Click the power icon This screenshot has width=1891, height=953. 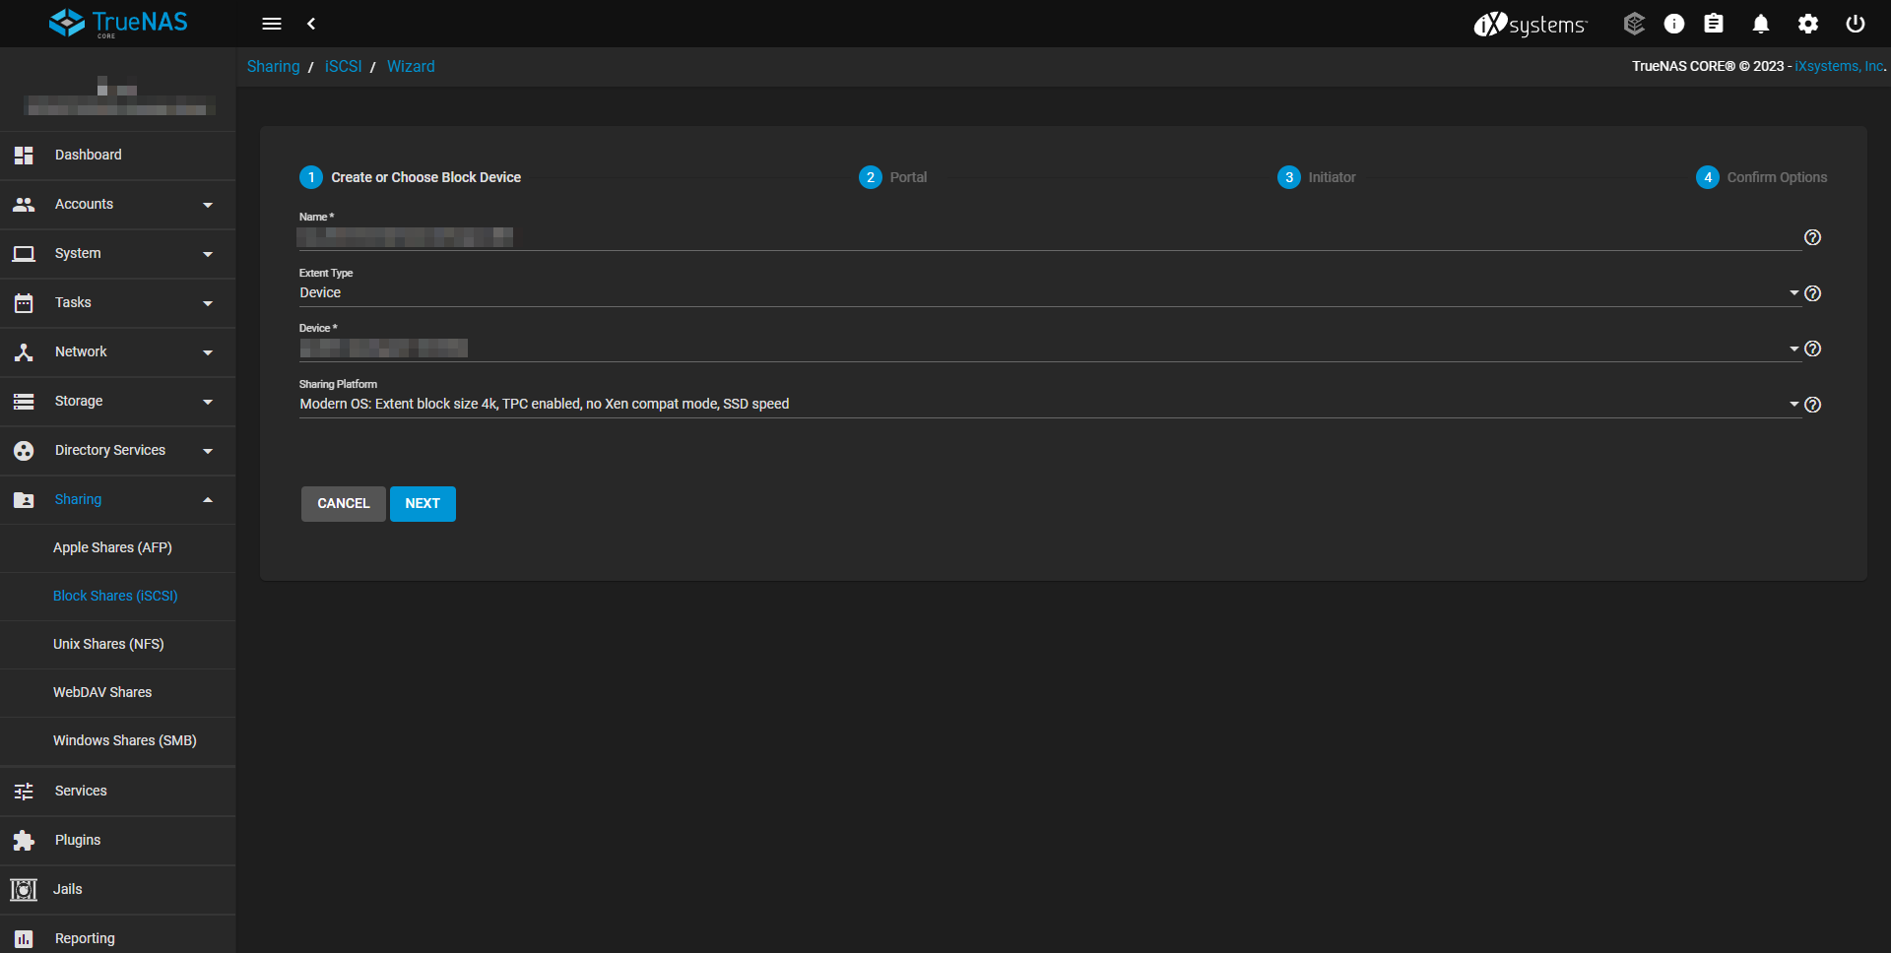[1856, 24]
